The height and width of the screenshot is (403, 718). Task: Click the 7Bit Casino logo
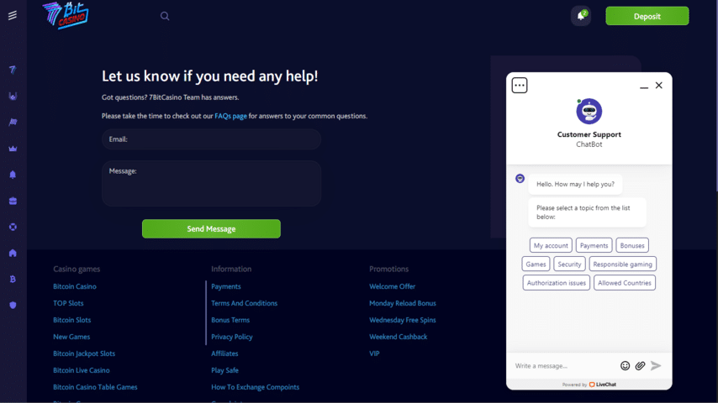coord(66,16)
